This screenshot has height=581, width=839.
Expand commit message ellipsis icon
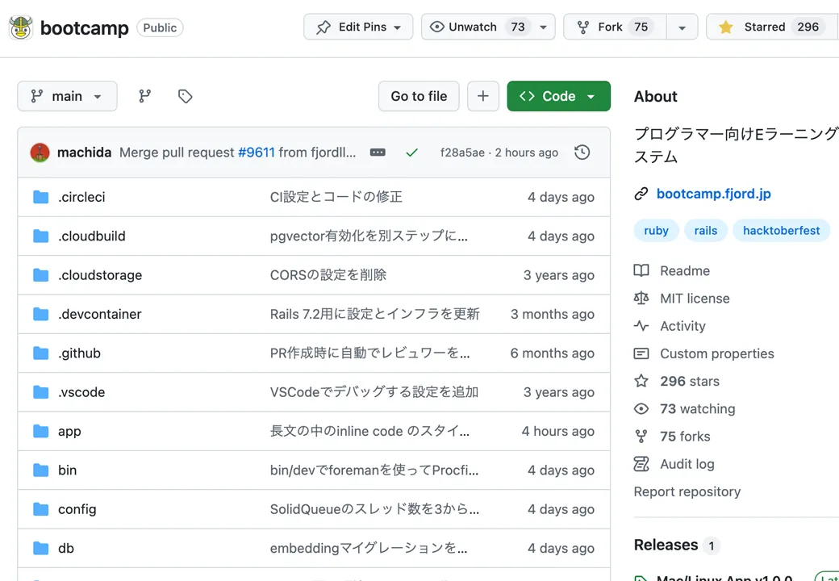tap(378, 153)
